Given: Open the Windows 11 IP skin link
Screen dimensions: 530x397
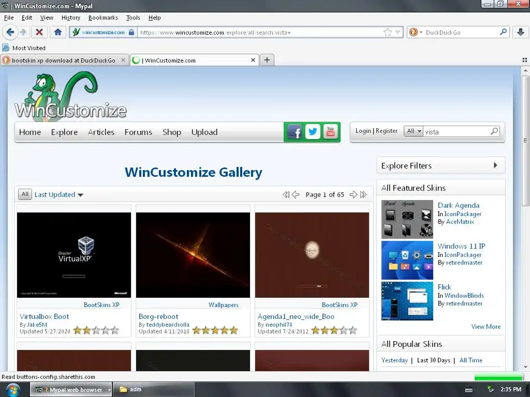Looking at the screenshot, I should (461, 246).
